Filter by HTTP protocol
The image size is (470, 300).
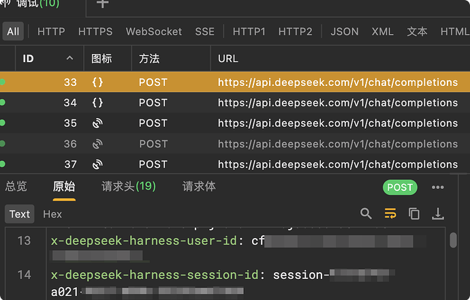tap(51, 31)
